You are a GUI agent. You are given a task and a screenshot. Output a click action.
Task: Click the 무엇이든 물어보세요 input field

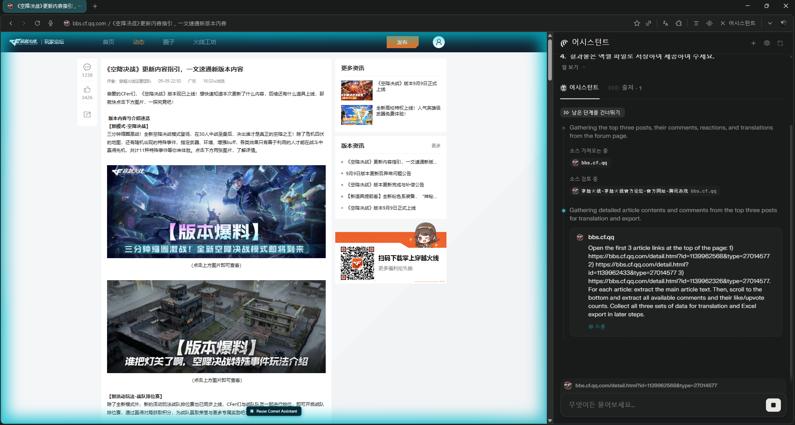[x=664, y=405]
